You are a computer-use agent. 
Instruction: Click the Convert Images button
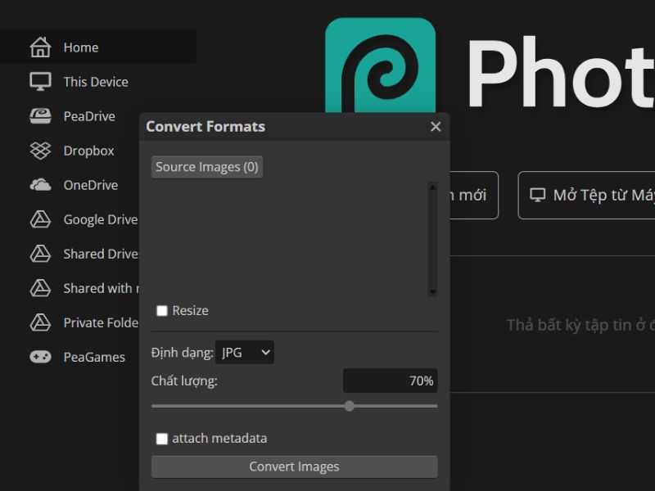point(294,466)
